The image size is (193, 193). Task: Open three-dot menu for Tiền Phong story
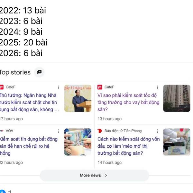158,131
